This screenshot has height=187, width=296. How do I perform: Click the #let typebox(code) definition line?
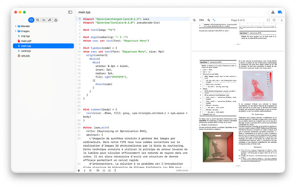(x=100, y=48)
